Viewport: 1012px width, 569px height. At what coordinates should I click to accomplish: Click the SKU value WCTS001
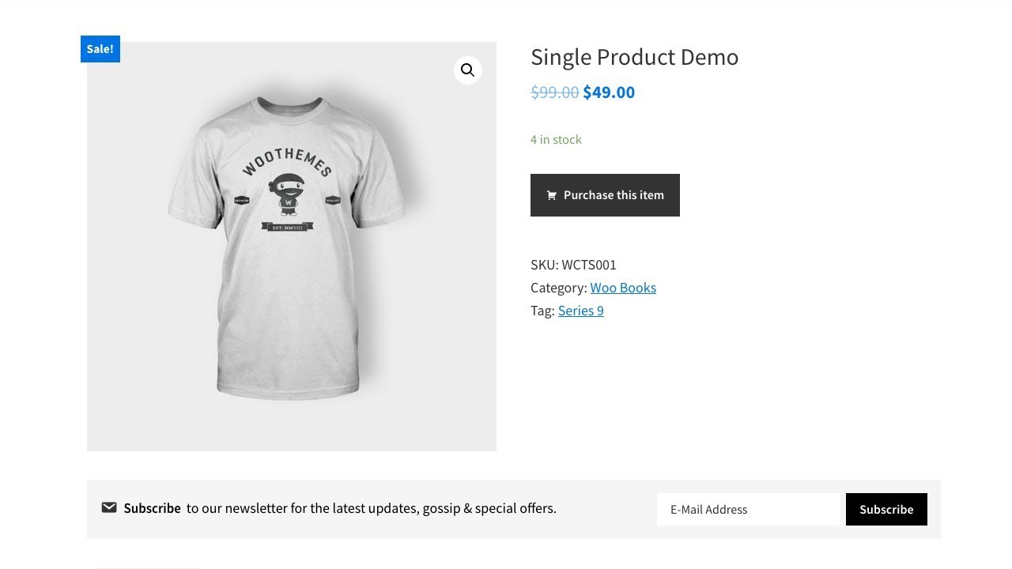pos(589,265)
